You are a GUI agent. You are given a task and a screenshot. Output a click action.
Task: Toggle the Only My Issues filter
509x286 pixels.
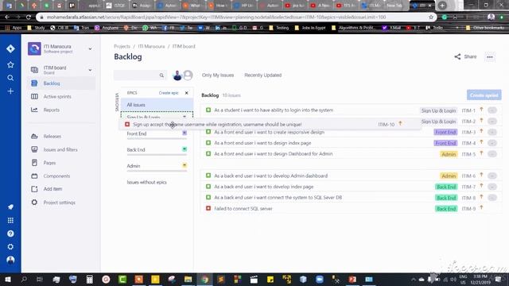tap(218, 75)
